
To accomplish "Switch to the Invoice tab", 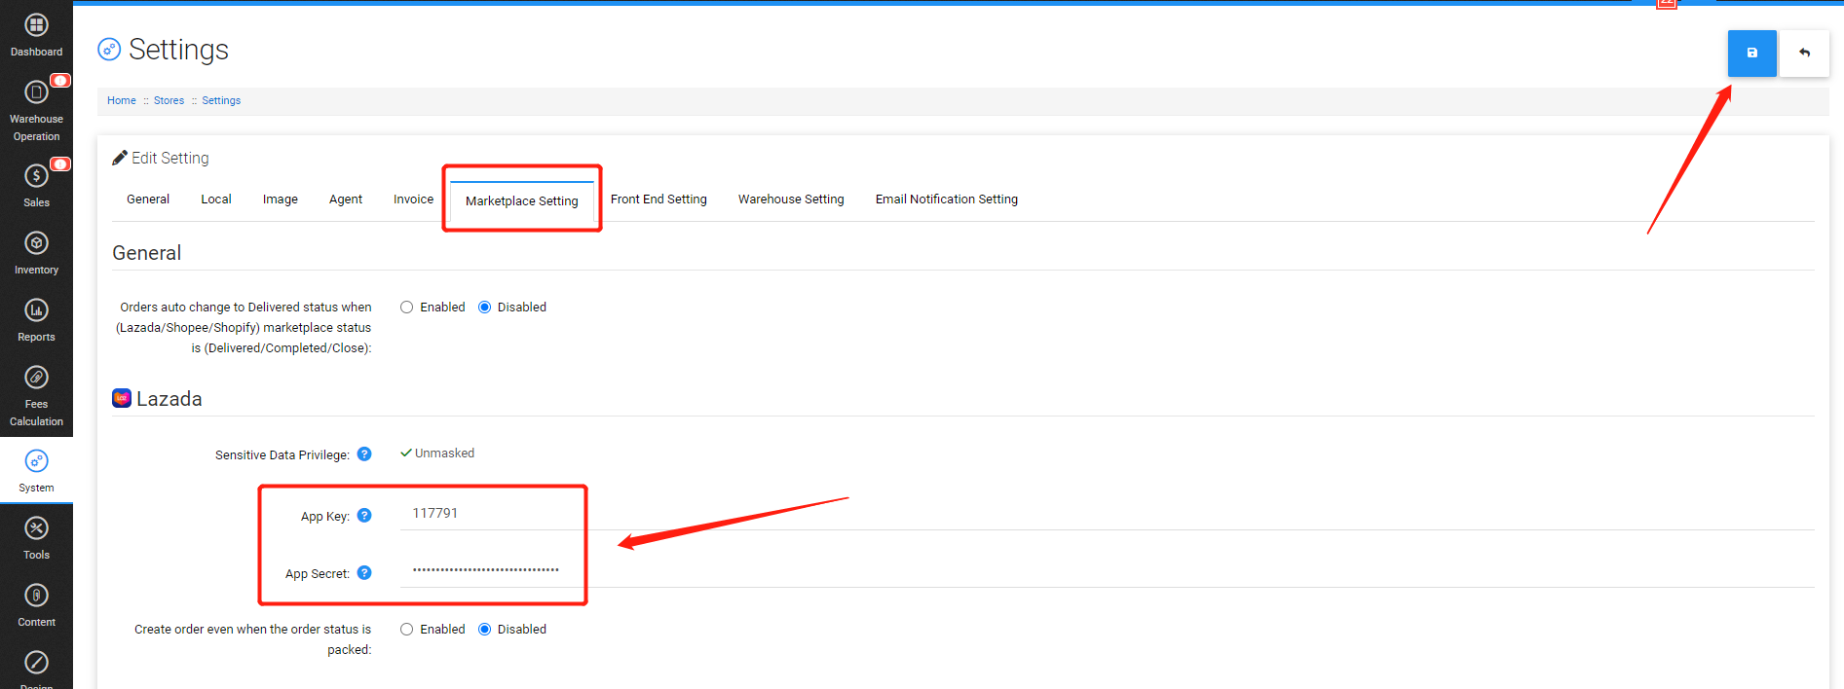I will 413,199.
